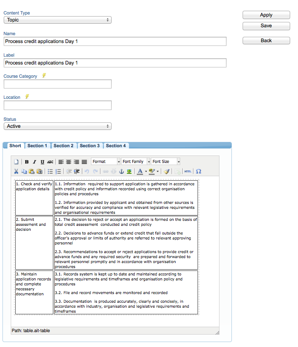Insert ordered numbered list
Image resolution: width=298 pixels, height=347 pixels.
pyautogui.click(x=58, y=171)
